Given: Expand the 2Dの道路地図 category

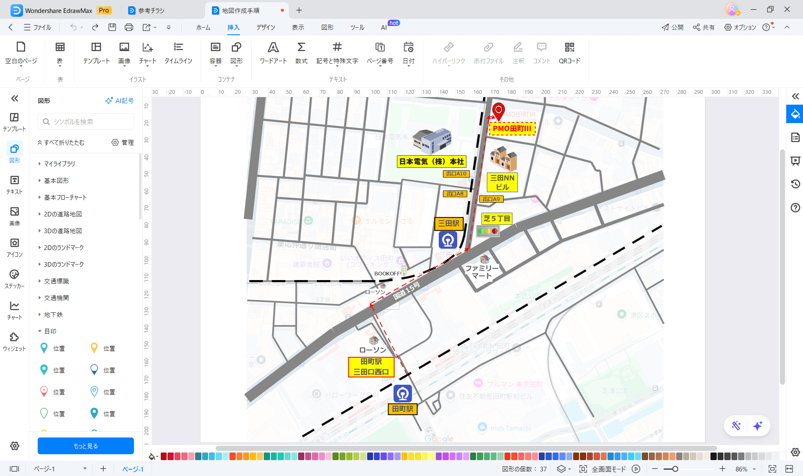Looking at the screenshot, I should [63, 214].
